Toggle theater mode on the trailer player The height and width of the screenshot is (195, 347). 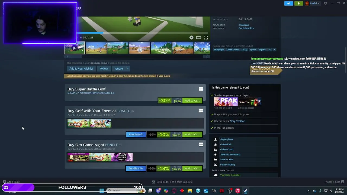pyautogui.click(x=199, y=38)
